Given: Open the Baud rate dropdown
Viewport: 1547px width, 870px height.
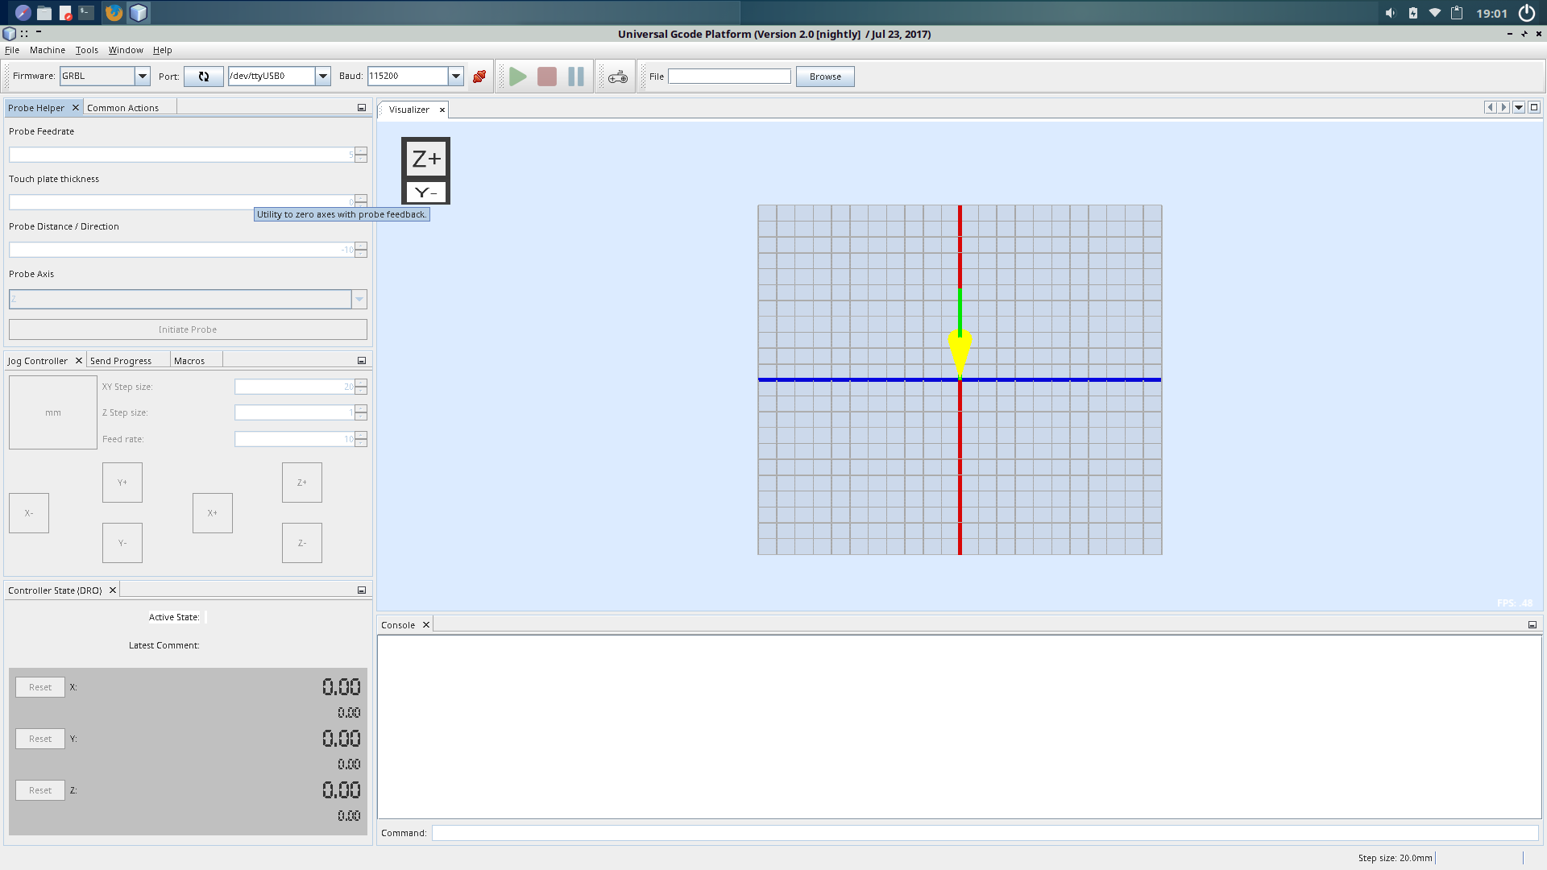Looking at the screenshot, I should coord(456,77).
